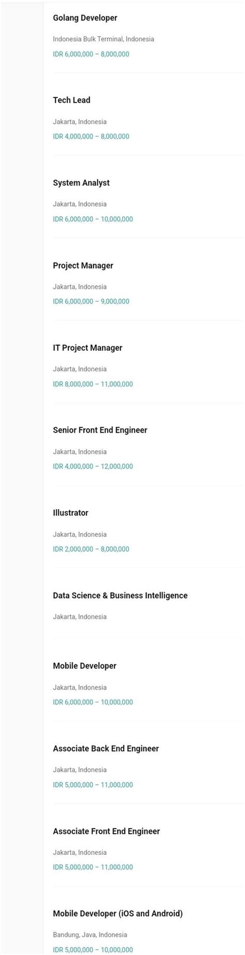Click Indonesia Bulk Terminal, Indonesia location
This screenshot has height=955, width=245.
(x=103, y=39)
